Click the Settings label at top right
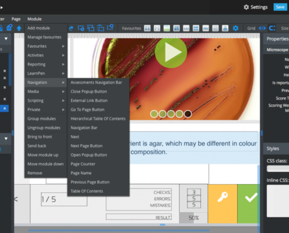Viewport: 289px width, 233px height. [259, 7]
